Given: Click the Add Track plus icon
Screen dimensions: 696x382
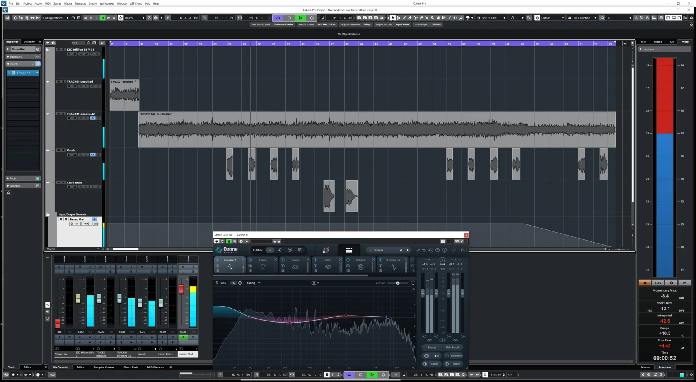Looking at the screenshot, I should point(48,43).
